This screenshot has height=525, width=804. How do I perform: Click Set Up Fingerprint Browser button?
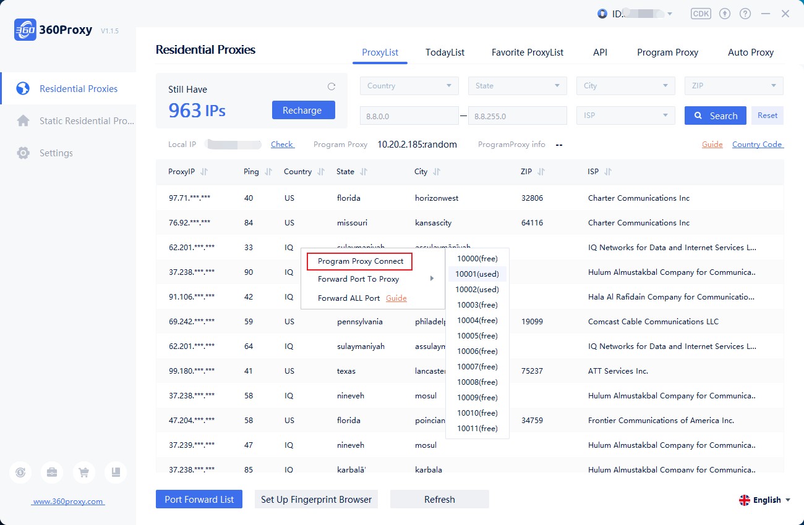click(x=316, y=499)
